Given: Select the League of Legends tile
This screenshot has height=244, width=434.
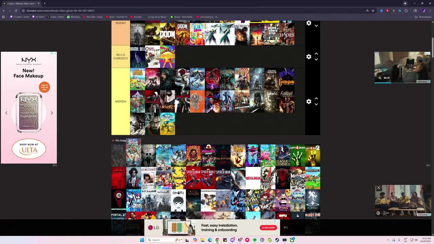Looking at the screenshot, I should (x=283, y=156).
